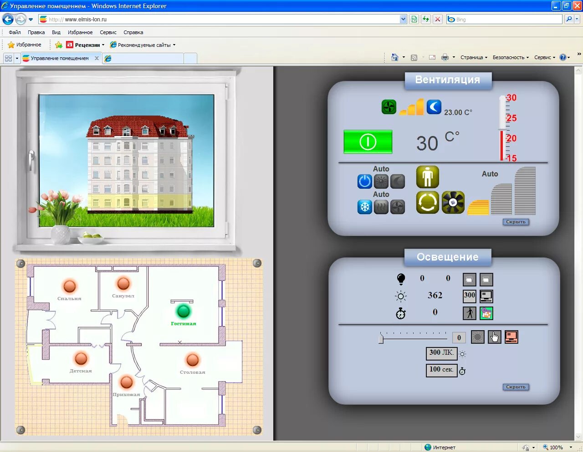
Task: Open the Сервис command bar dropdown
Action: [545, 57]
